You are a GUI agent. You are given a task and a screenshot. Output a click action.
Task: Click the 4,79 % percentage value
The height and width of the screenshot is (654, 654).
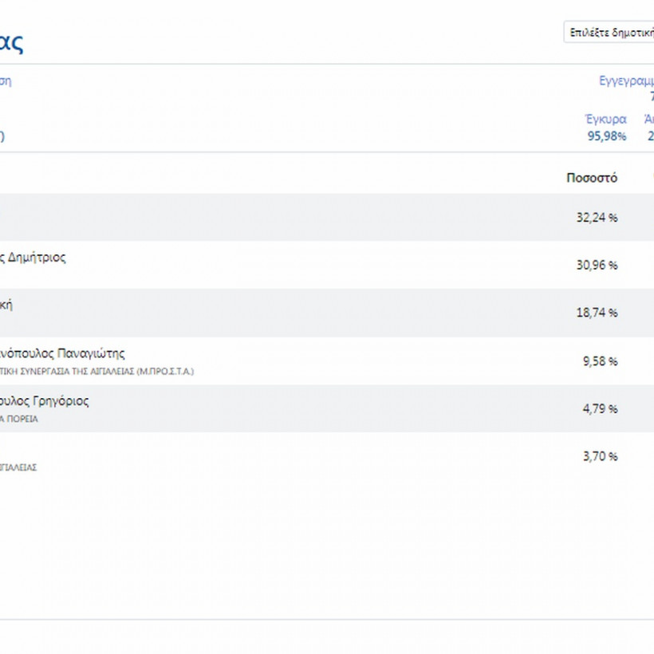[x=600, y=409]
